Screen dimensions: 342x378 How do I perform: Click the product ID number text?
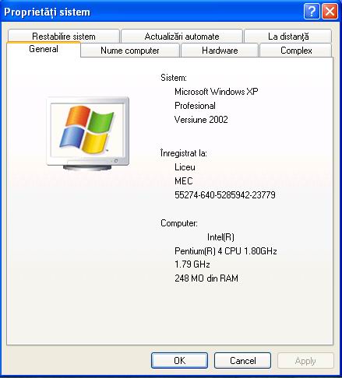(225, 194)
